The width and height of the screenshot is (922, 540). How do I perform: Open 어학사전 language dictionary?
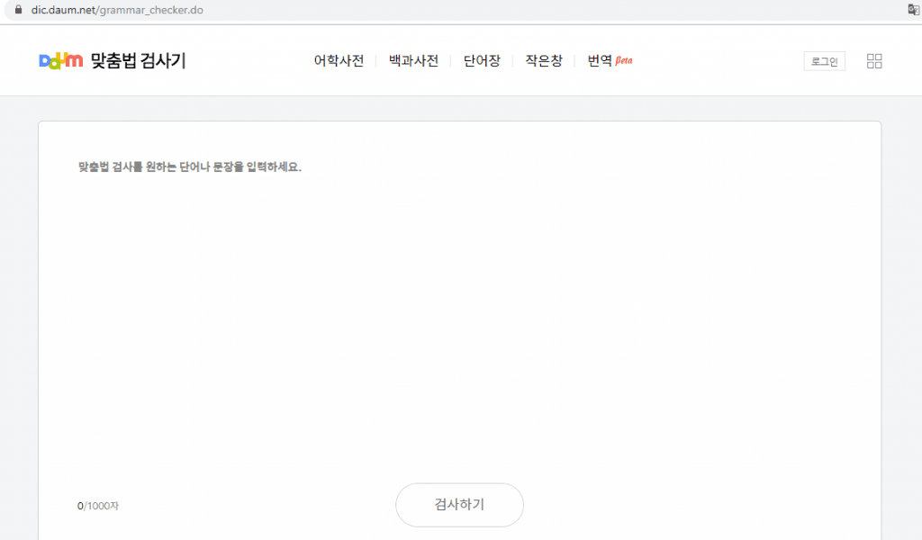(x=339, y=61)
